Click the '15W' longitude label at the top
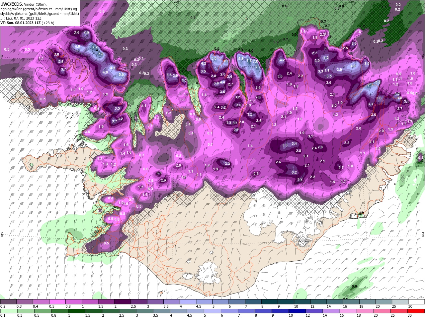This screenshot has height=318, width=425. [x=352, y=2]
